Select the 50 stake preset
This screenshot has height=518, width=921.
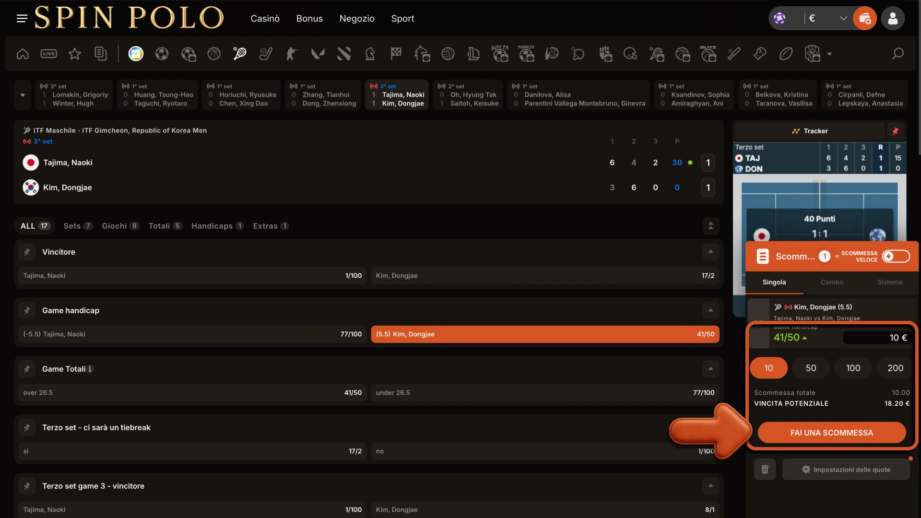(x=811, y=368)
